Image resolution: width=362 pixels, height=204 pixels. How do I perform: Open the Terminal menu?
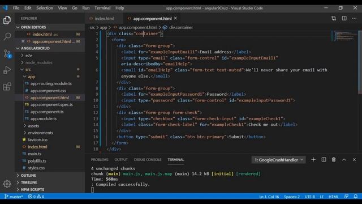point(102,8)
